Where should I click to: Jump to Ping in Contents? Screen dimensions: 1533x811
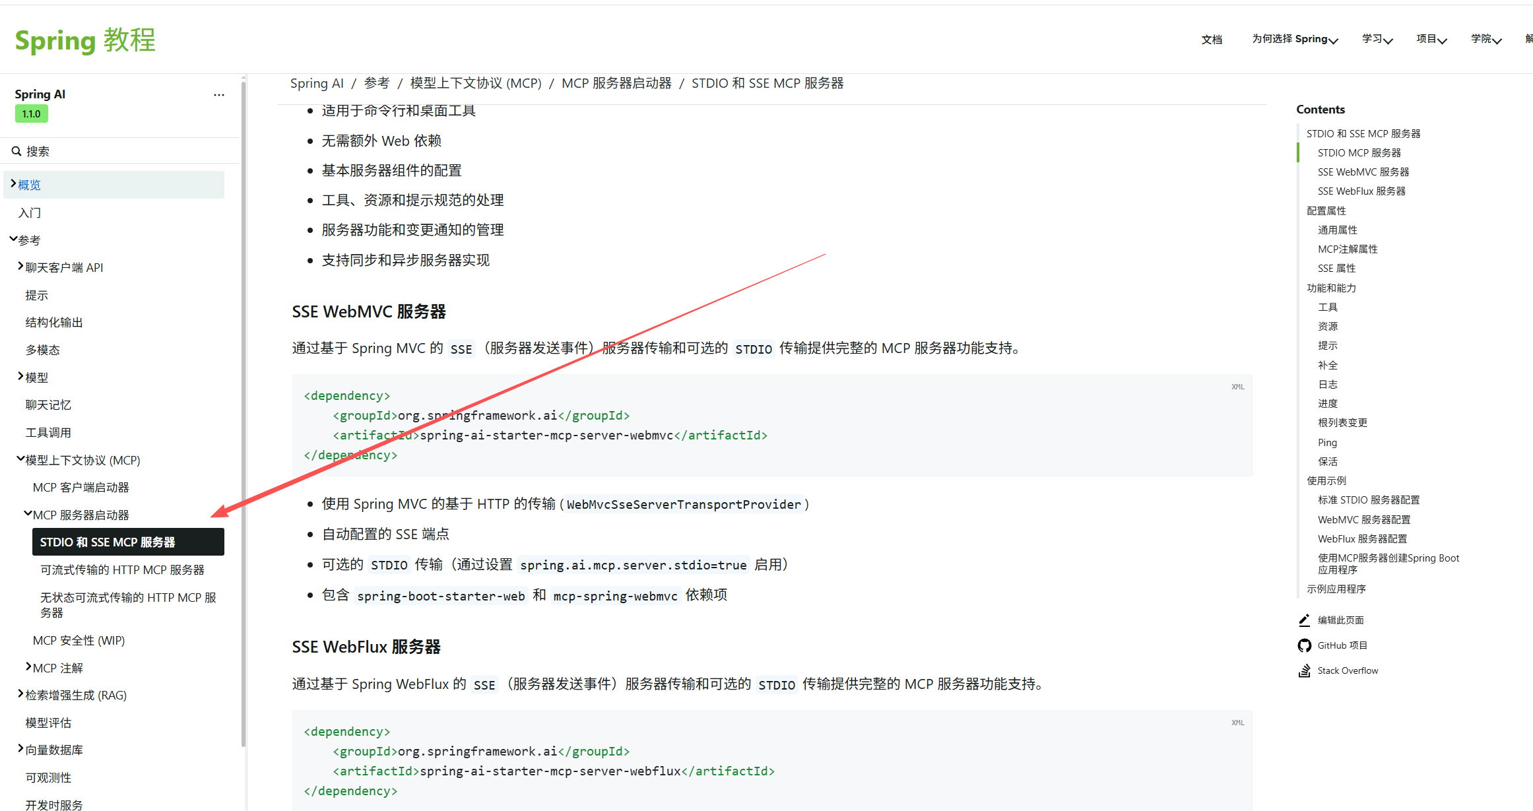1327,442
